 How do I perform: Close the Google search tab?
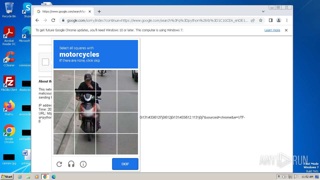click(x=90, y=11)
